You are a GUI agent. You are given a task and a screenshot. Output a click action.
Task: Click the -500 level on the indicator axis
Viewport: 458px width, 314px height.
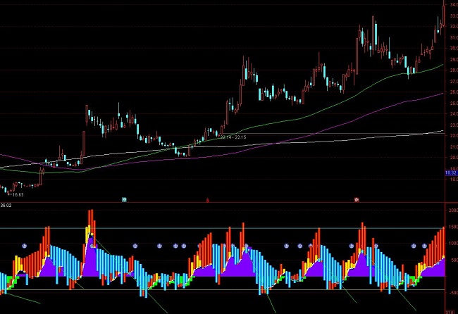pyautogui.click(x=452, y=292)
